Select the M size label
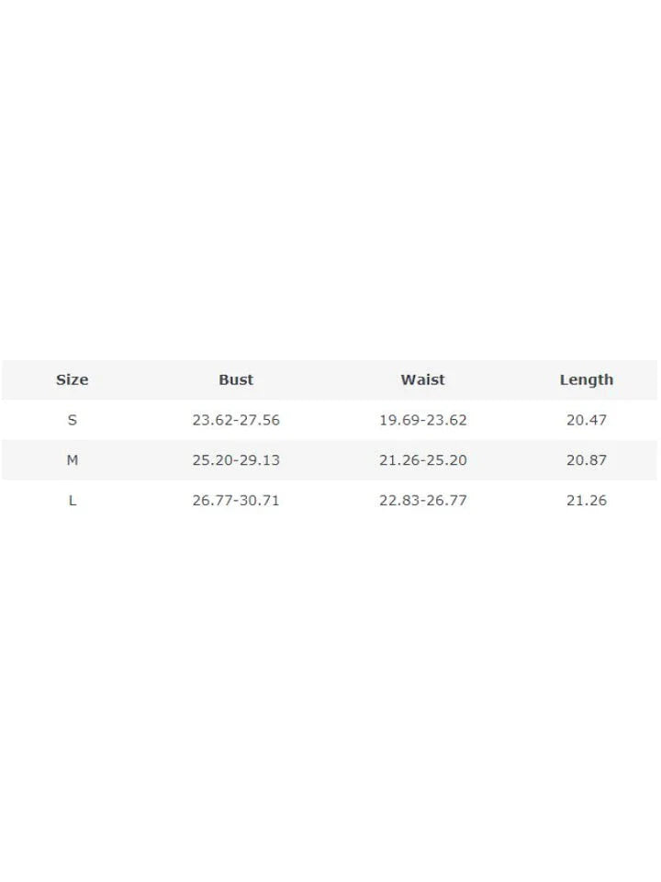 point(72,460)
